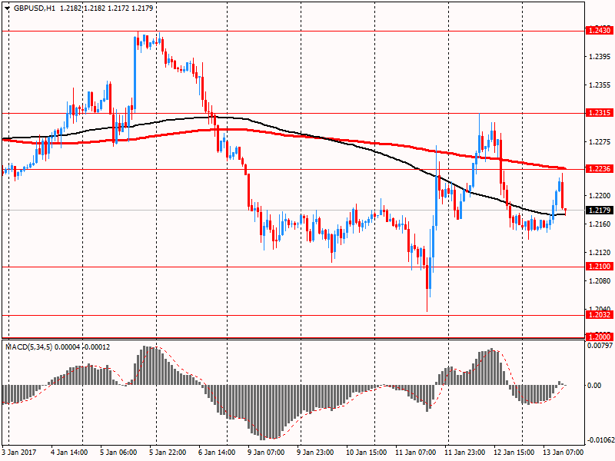
Task: Select the 10 Jan 15:00 time label
Action: 367,453
